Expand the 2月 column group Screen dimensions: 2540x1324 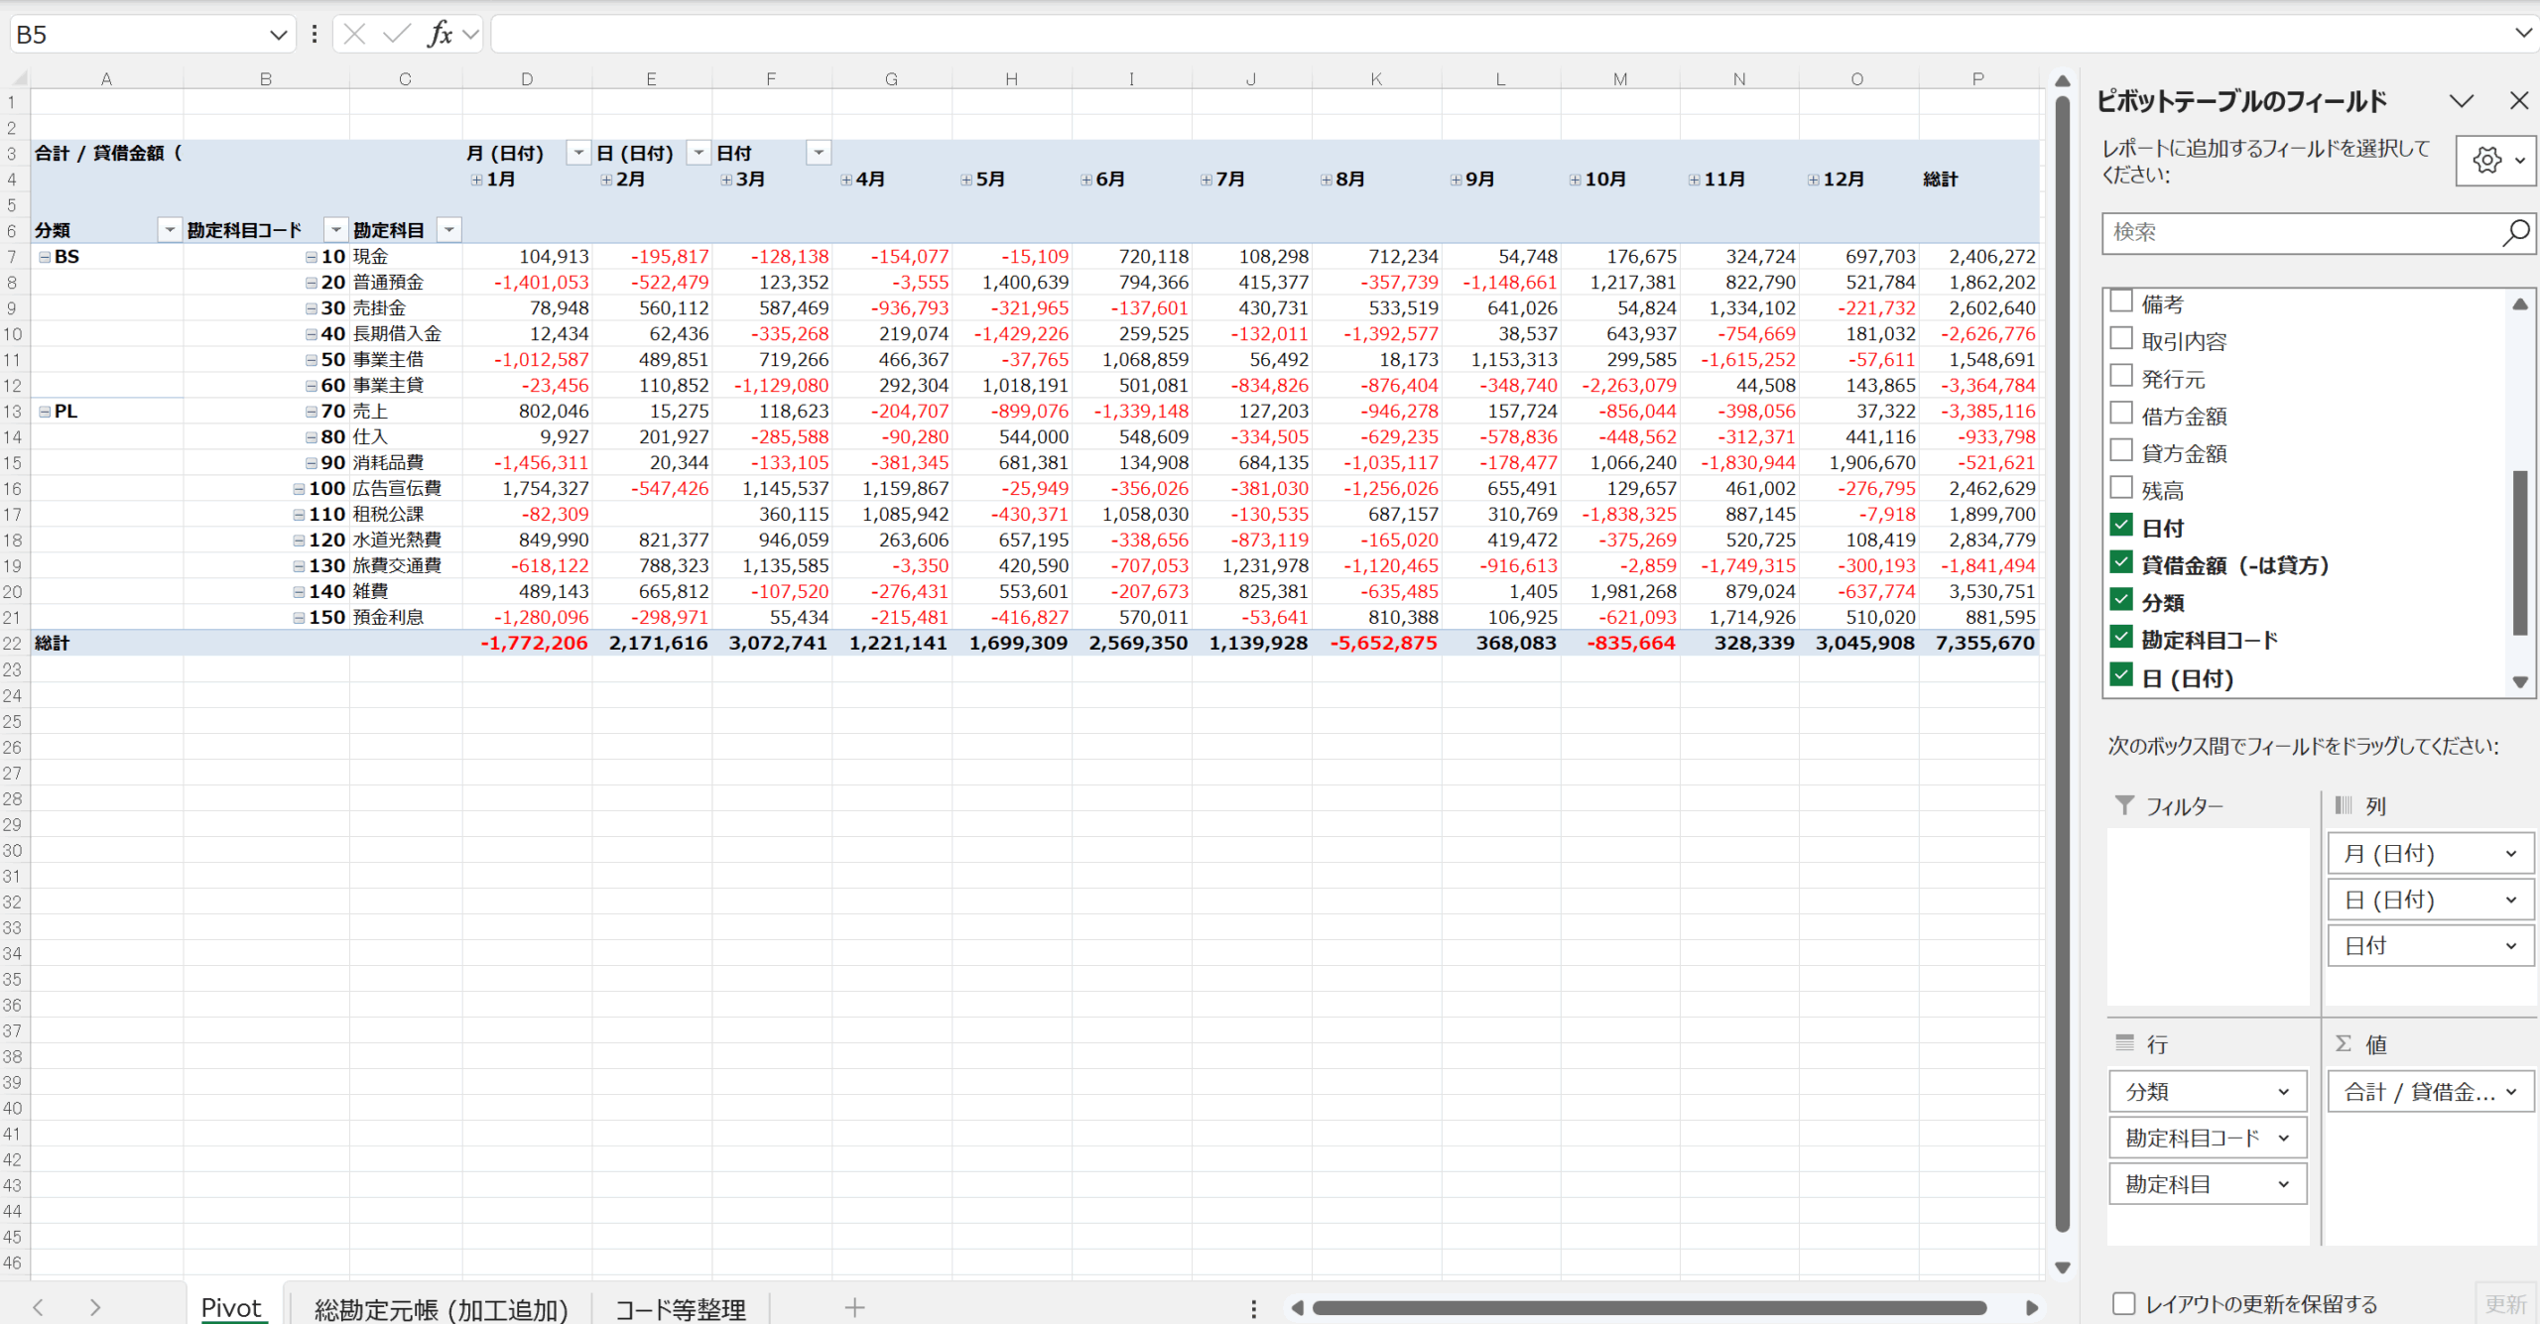(606, 180)
